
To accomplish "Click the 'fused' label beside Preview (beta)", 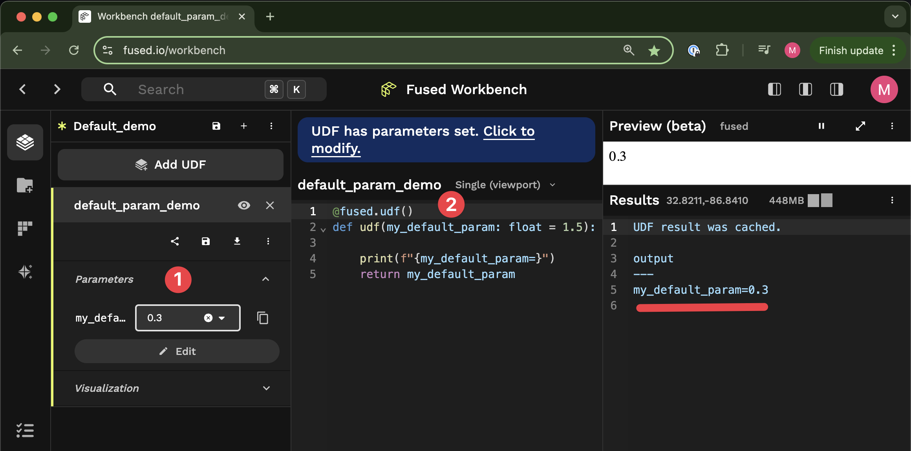I will 734,126.
